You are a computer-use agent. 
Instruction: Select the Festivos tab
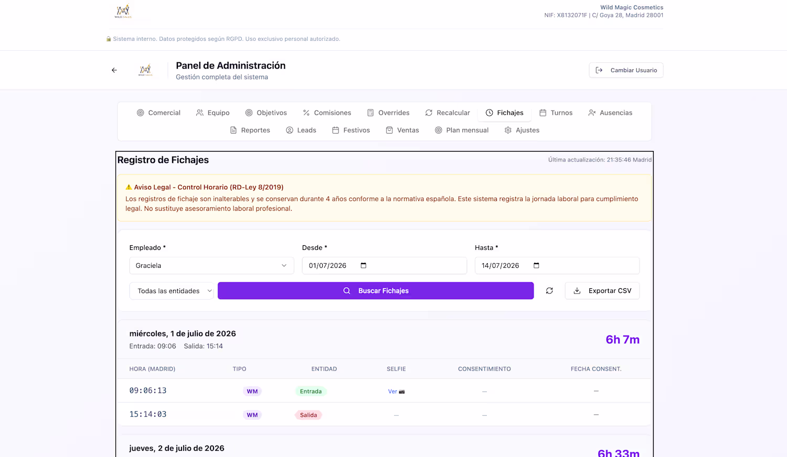351,130
